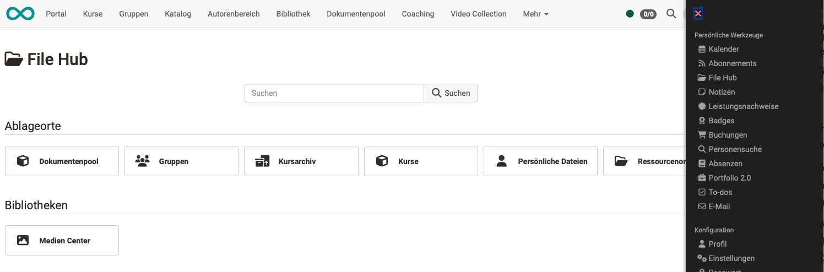Click the Suchen search button
The width and height of the screenshot is (824, 272).
tap(451, 93)
